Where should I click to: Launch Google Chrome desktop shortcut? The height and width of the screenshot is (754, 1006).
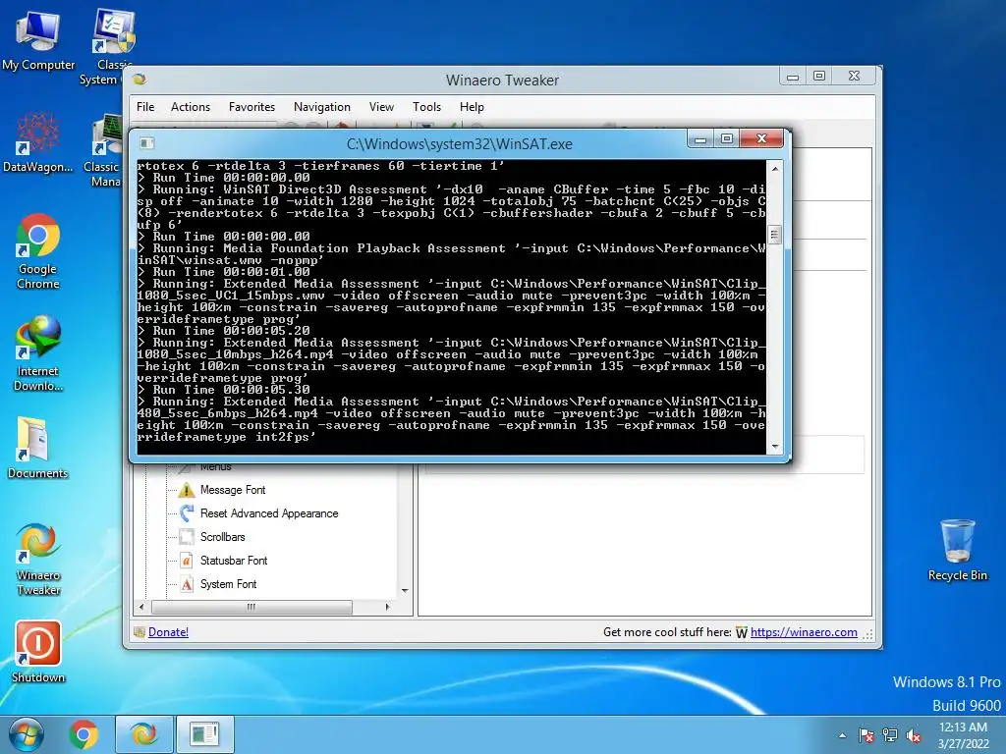pos(38,251)
